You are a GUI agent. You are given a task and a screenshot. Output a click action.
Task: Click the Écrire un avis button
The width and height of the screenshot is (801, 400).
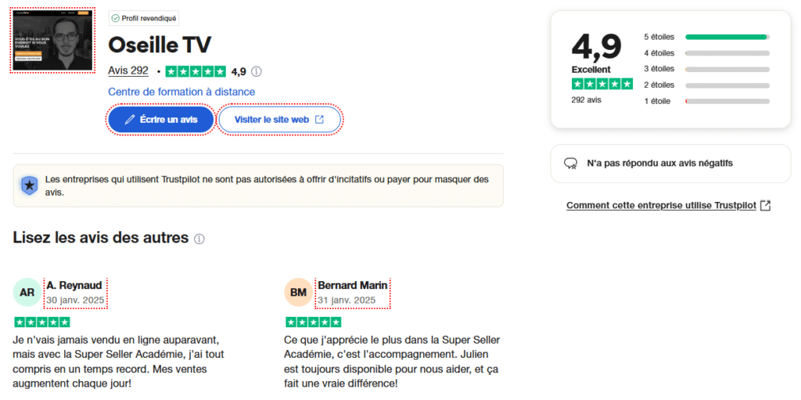[161, 120]
